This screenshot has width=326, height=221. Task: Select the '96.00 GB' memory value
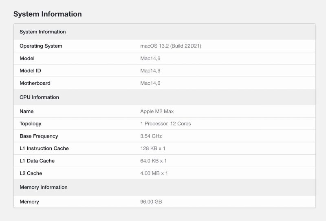click(151, 202)
